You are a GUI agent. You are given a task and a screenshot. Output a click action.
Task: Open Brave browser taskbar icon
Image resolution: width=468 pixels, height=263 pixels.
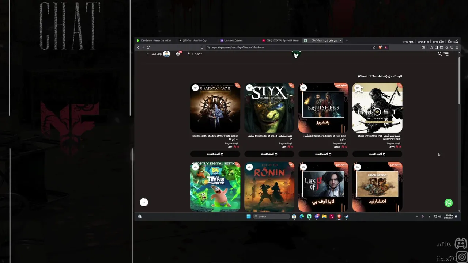point(339,217)
